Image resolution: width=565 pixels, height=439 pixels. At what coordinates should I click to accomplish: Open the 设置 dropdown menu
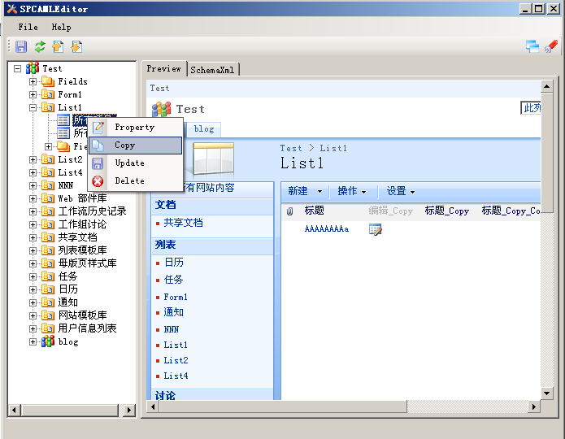(400, 191)
